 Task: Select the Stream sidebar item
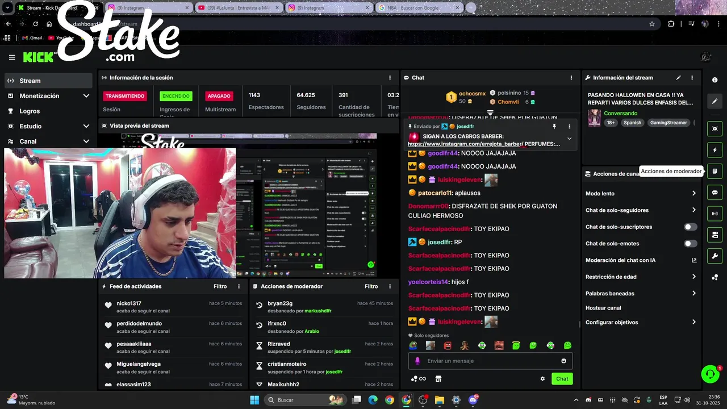[48, 81]
